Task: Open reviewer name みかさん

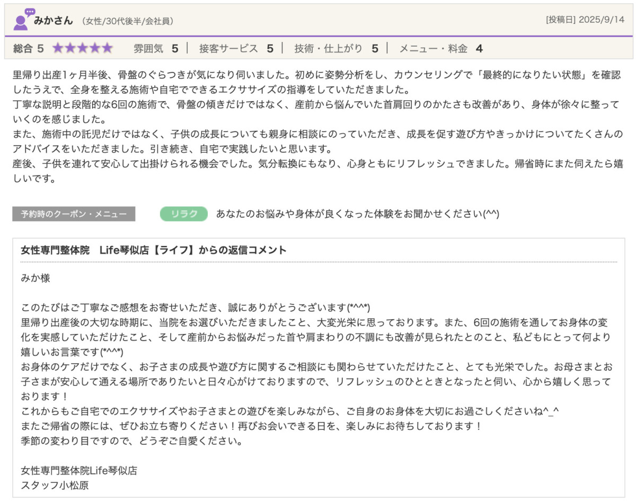Action: coord(53,21)
